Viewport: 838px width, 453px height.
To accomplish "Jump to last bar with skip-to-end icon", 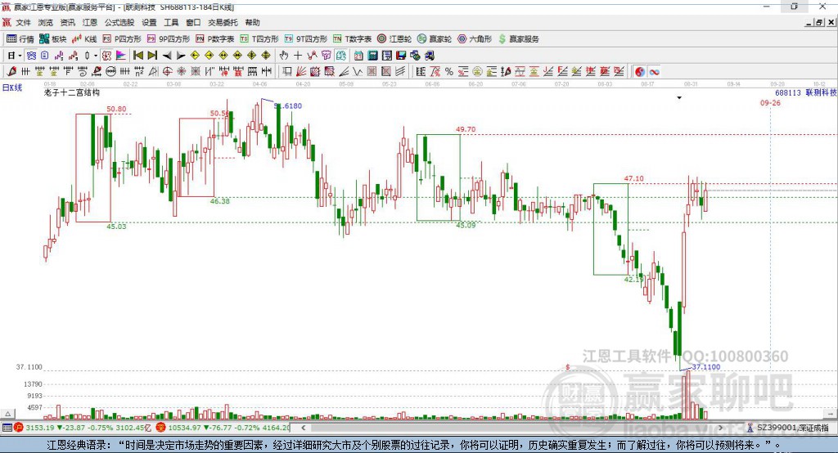I will (152, 56).
